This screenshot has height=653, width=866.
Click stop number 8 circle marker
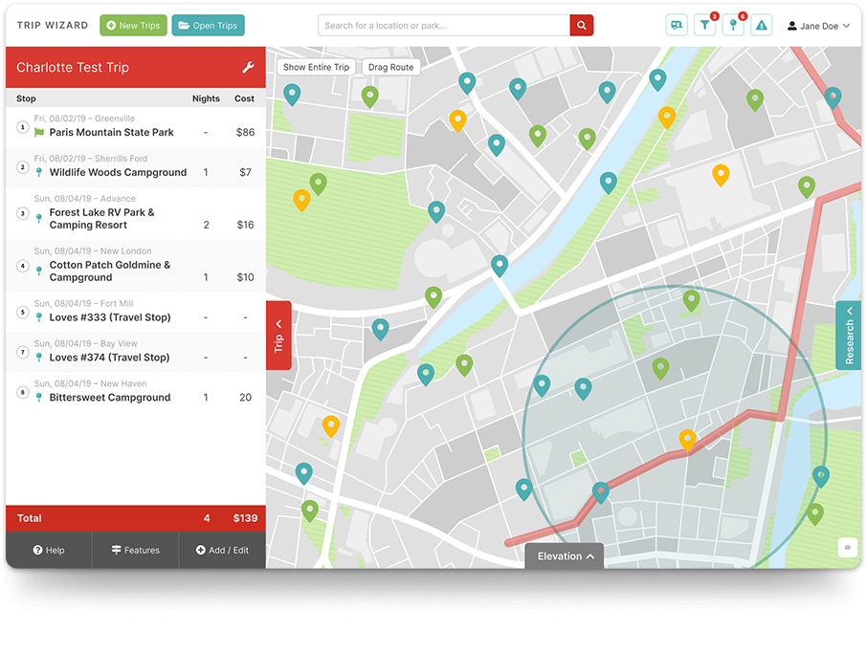(x=23, y=392)
